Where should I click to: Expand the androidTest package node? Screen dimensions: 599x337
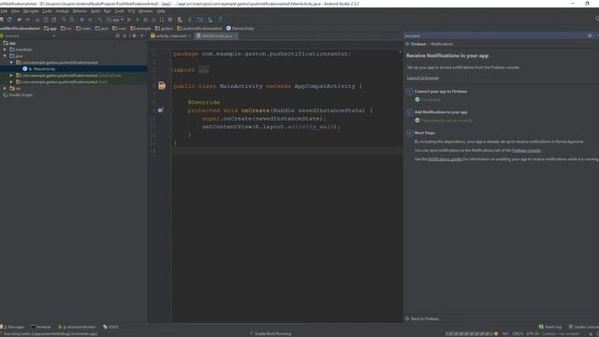point(11,75)
